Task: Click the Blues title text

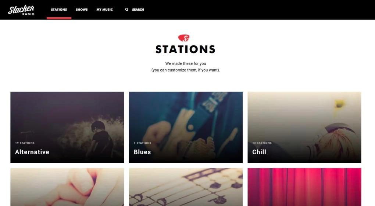Action: [142, 152]
